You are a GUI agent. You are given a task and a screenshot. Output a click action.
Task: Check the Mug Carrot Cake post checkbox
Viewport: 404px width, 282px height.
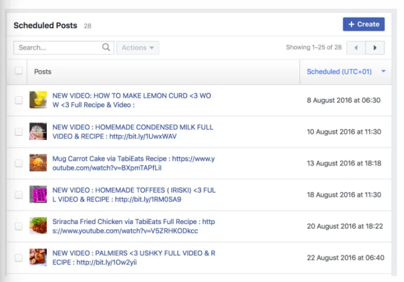[19, 163]
